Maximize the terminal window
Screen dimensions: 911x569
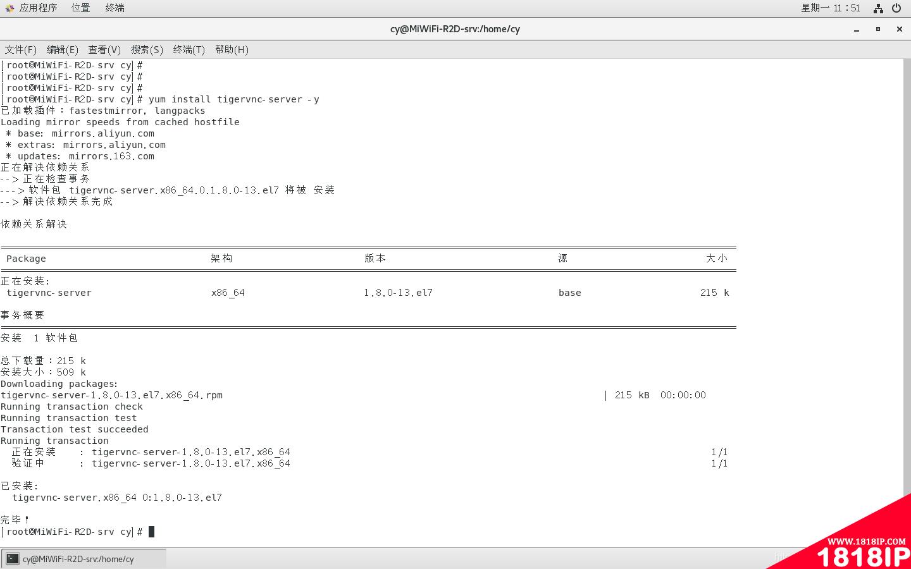coord(878,29)
